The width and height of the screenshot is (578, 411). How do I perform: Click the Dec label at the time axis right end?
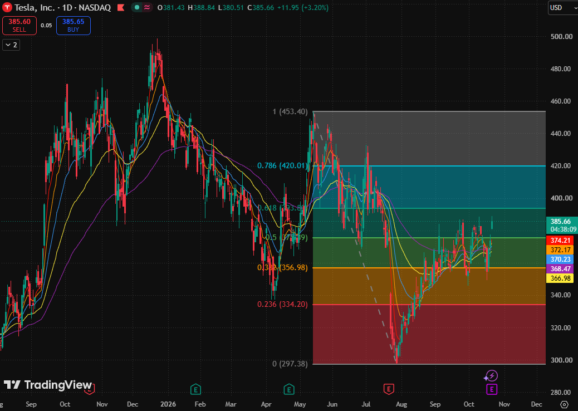click(537, 404)
